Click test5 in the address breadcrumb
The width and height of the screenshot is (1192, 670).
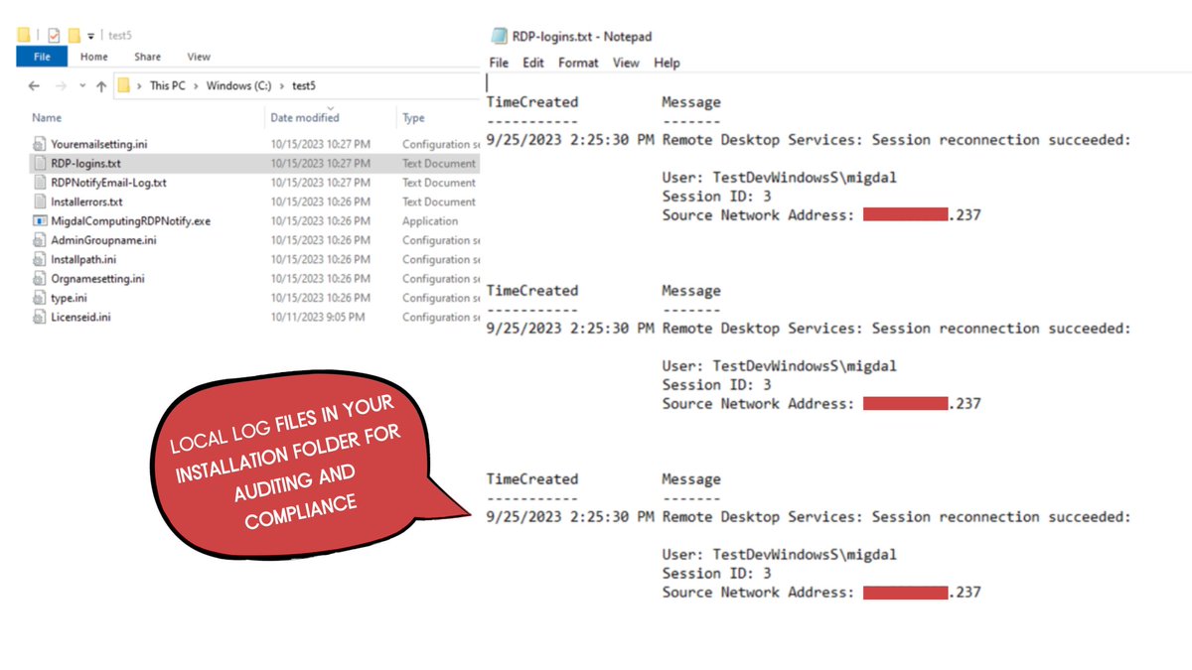click(304, 86)
